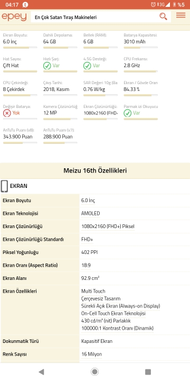Open the 1080x2160 (FHD+) Piksel link
The width and height of the screenshot is (190, 381).
(x=108, y=226)
